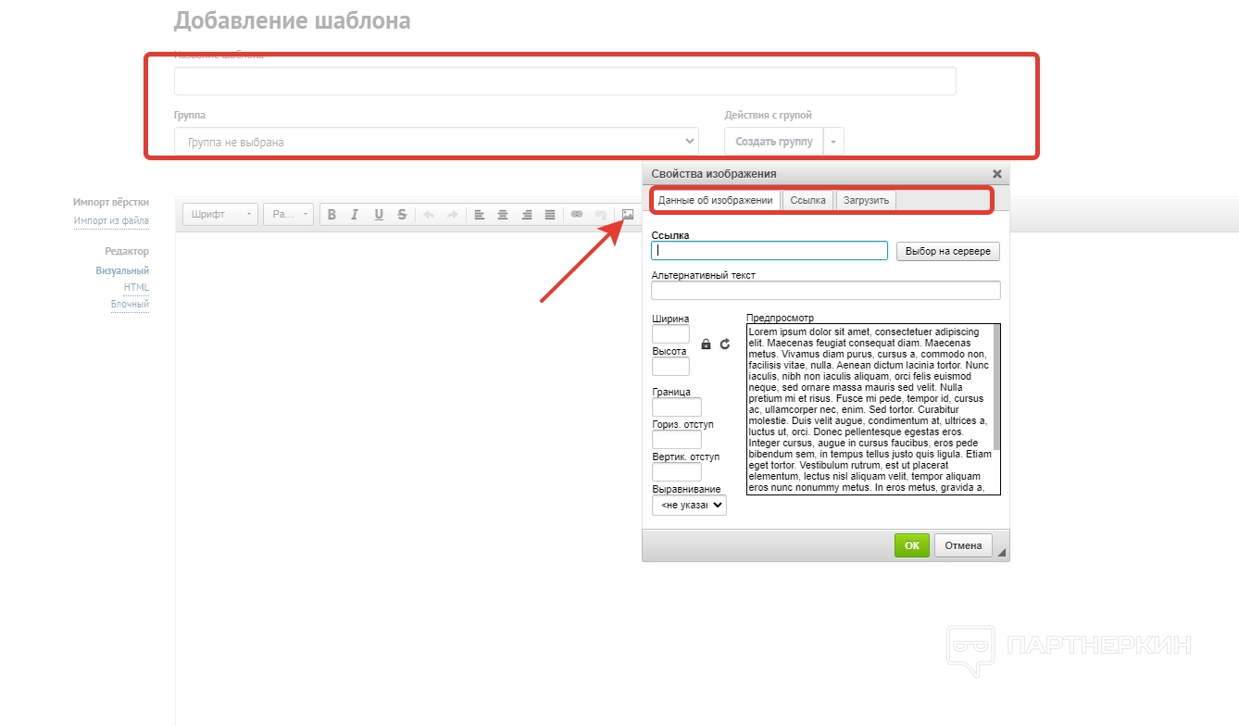The image size is (1239, 726).
Task: Click the image Ссылка URL field
Action: [x=770, y=251]
